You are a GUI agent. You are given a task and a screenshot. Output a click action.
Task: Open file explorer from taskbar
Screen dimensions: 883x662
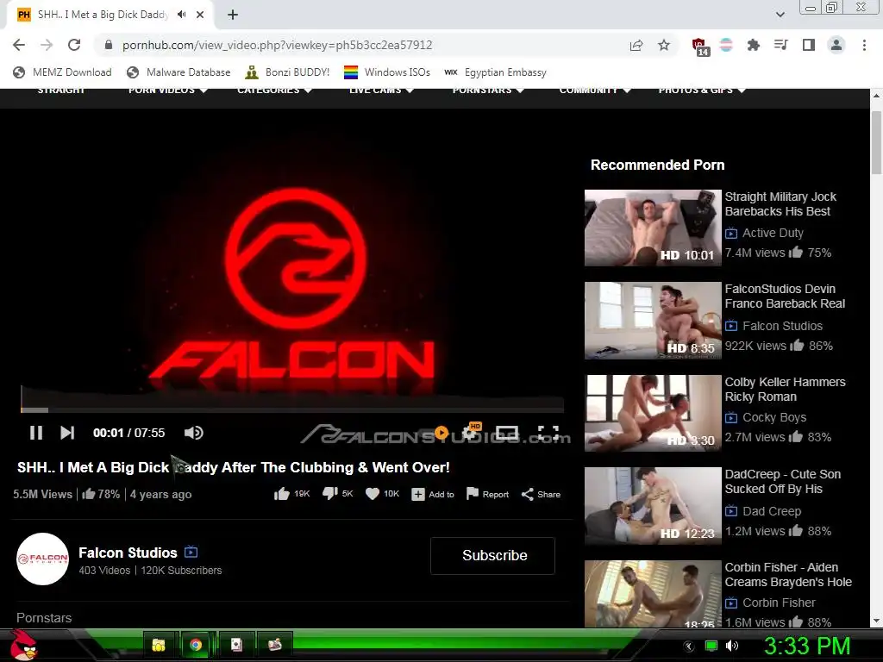159,645
